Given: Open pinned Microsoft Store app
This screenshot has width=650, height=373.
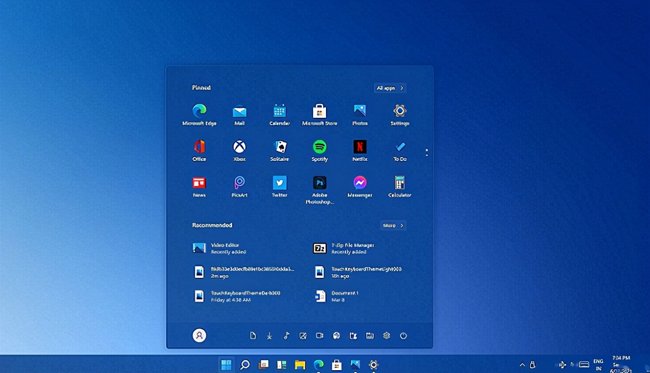Looking at the screenshot, I should 319,115.
